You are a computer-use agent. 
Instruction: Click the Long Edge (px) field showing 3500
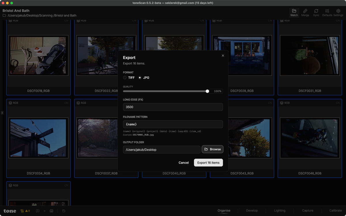173,107
